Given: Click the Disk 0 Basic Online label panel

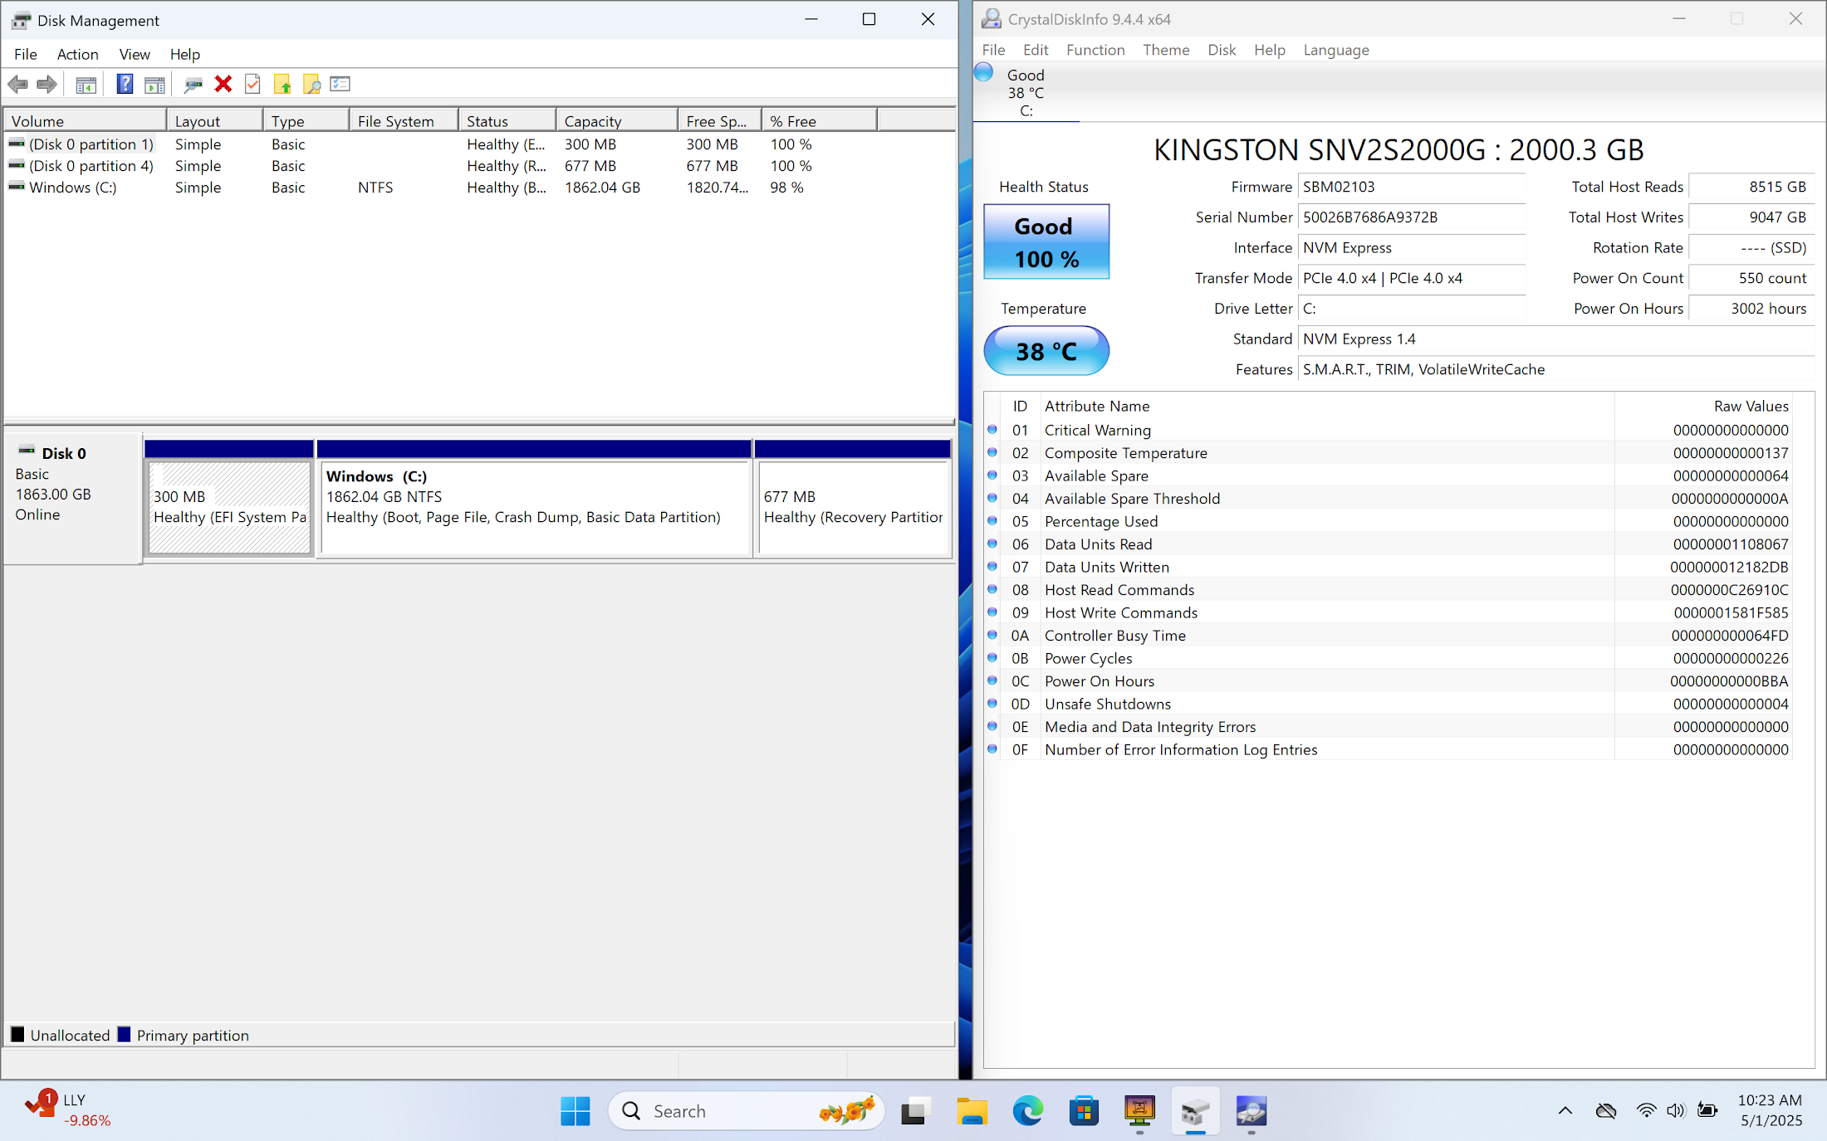Looking at the screenshot, I should tap(73, 498).
